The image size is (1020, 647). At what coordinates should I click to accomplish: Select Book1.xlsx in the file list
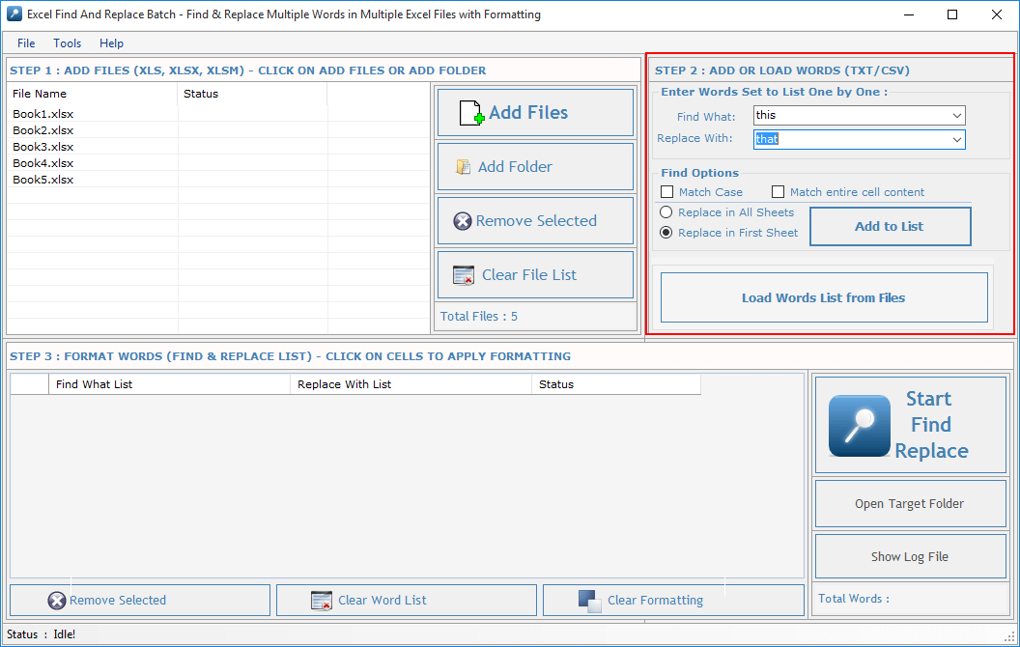pyautogui.click(x=42, y=114)
